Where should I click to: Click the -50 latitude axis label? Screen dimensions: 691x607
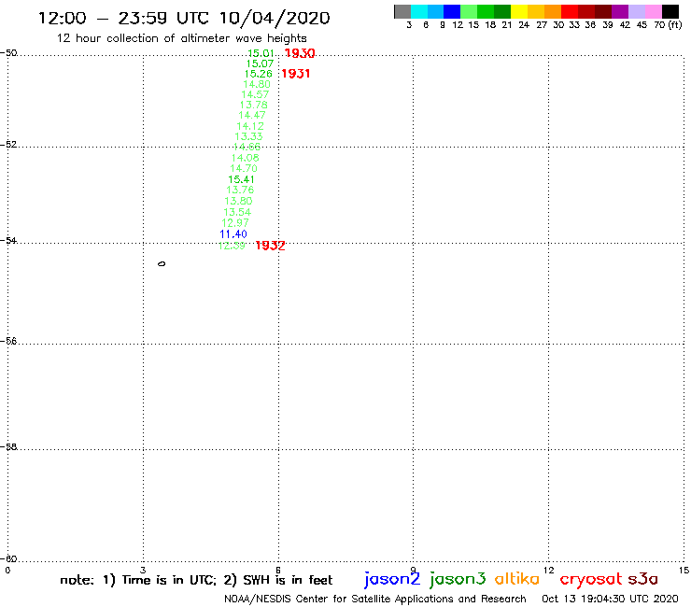click(x=8, y=53)
